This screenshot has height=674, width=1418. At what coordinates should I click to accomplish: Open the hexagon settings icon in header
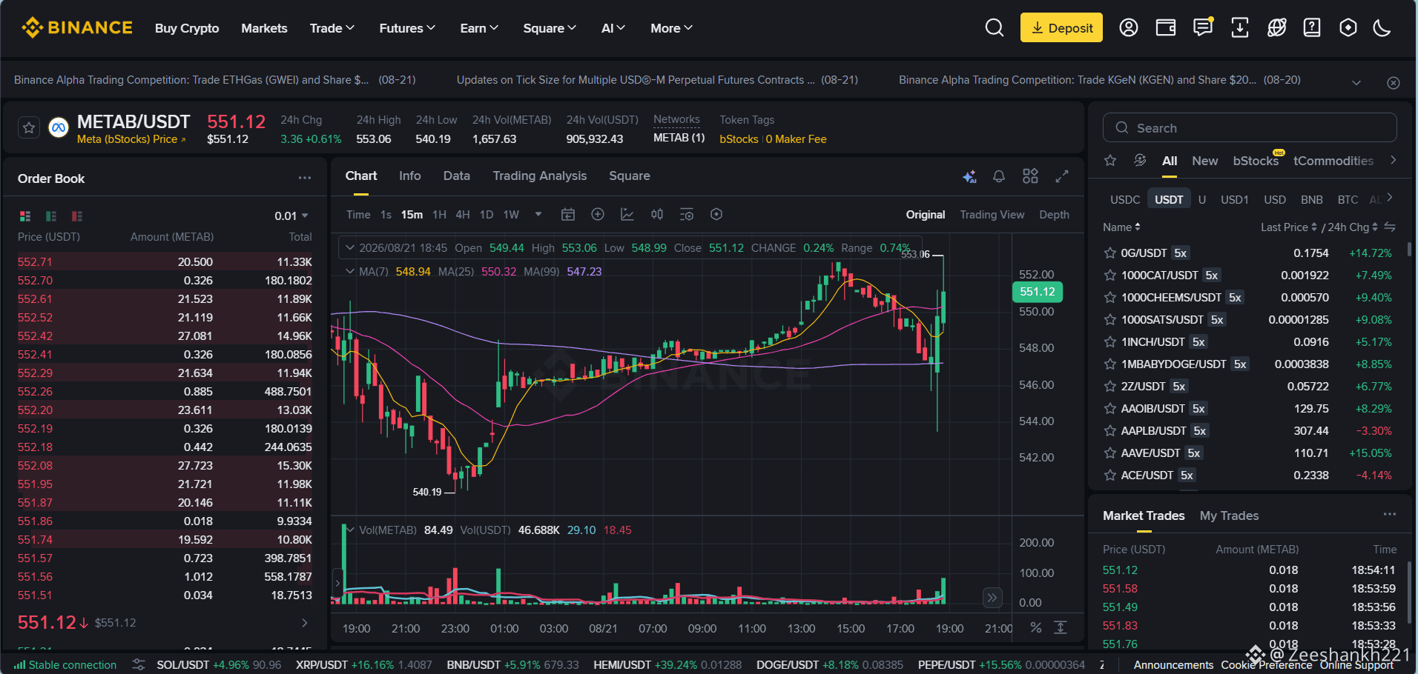(x=1348, y=28)
